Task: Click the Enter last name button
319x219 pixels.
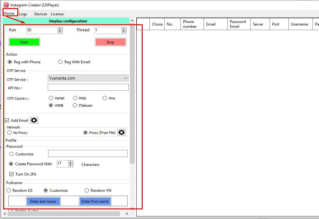Action: pyautogui.click(x=43, y=201)
